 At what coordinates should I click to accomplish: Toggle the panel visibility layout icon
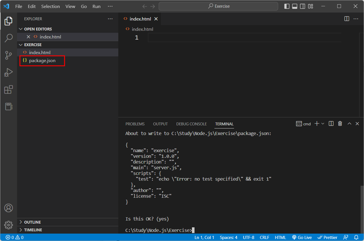(x=295, y=6)
